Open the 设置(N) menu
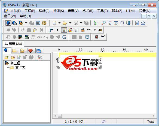 point(145,11)
